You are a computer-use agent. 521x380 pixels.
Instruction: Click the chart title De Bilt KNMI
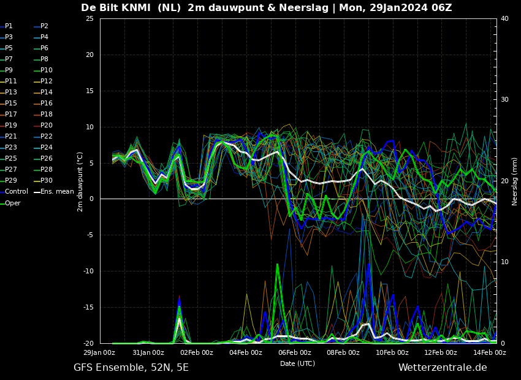pos(116,7)
